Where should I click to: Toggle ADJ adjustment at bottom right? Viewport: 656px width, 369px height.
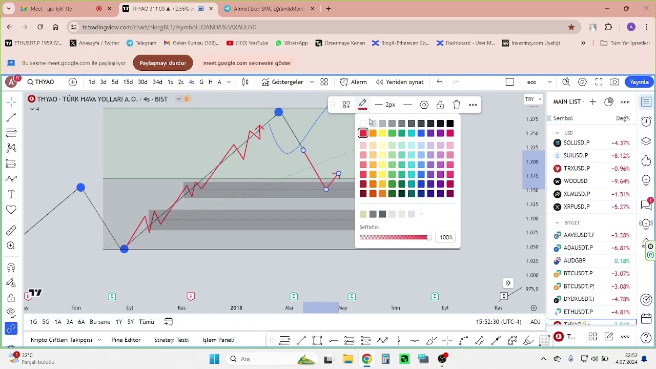click(x=535, y=322)
